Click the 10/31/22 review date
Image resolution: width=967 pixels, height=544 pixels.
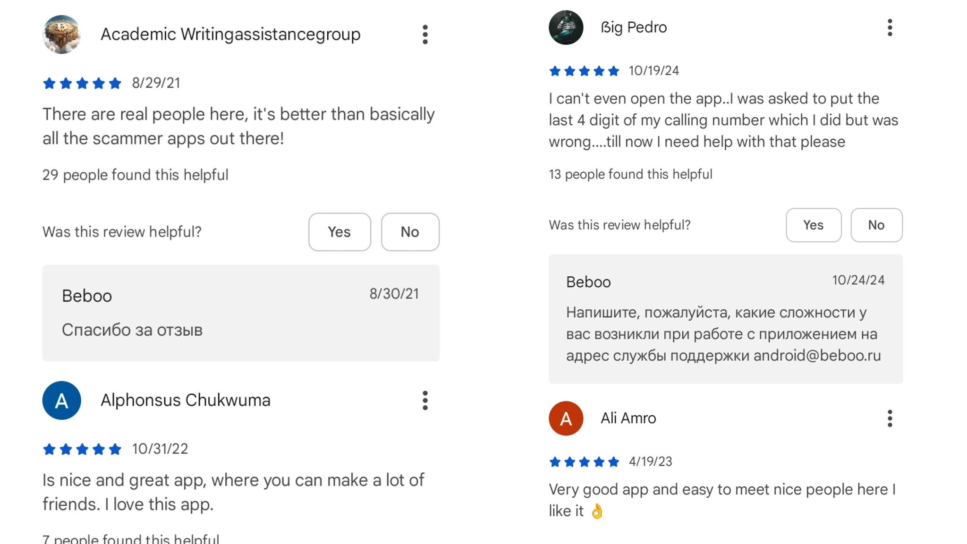click(x=160, y=449)
